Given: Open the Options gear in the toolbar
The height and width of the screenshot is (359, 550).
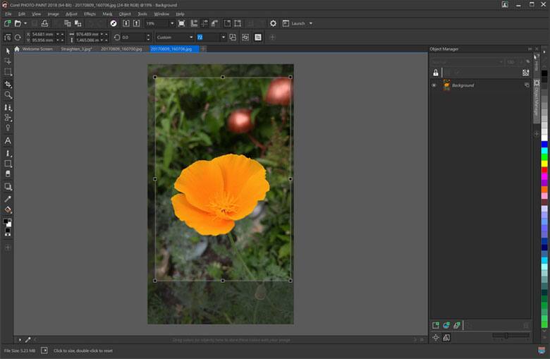Looking at the screenshot, I should point(273,23).
